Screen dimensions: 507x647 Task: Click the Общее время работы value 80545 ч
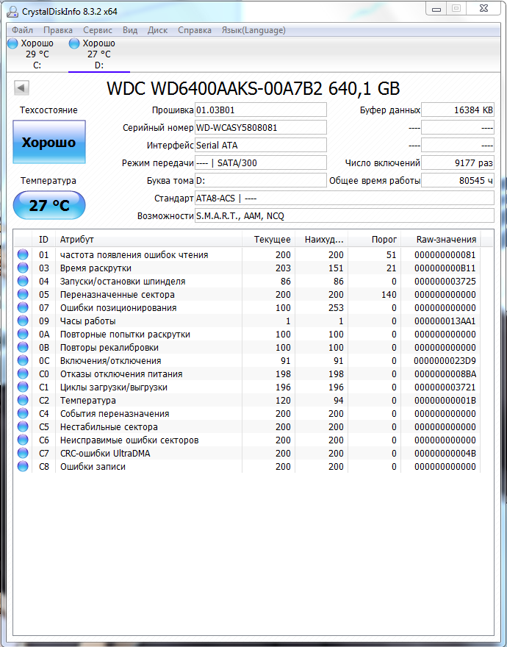[458, 180]
